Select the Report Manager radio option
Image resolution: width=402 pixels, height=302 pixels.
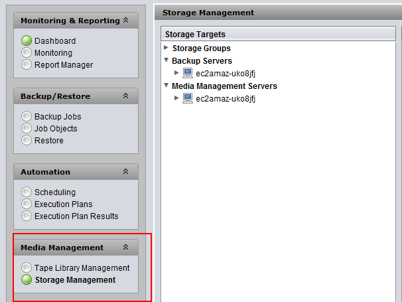coord(27,65)
